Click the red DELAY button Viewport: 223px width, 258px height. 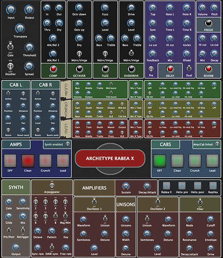170,69
